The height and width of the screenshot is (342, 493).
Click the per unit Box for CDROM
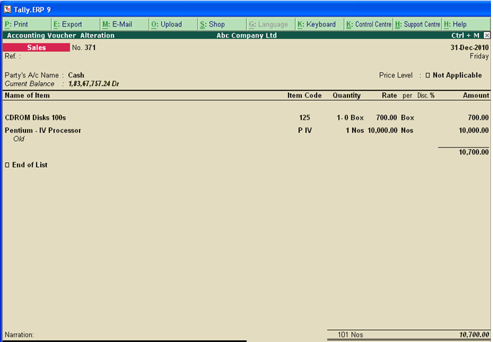pyautogui.click(x=407, y=118)
